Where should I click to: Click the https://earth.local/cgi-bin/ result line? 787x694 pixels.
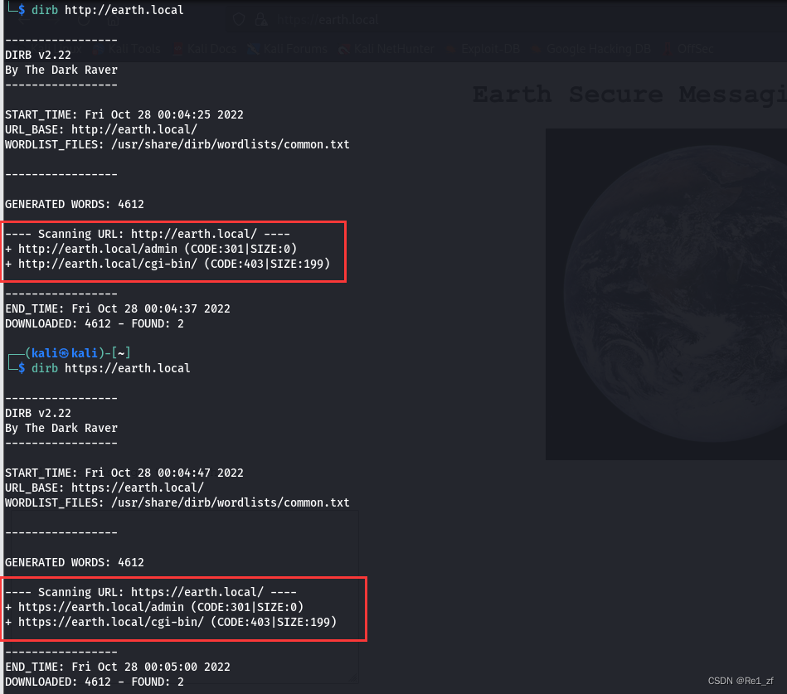(x=171, y=622)
